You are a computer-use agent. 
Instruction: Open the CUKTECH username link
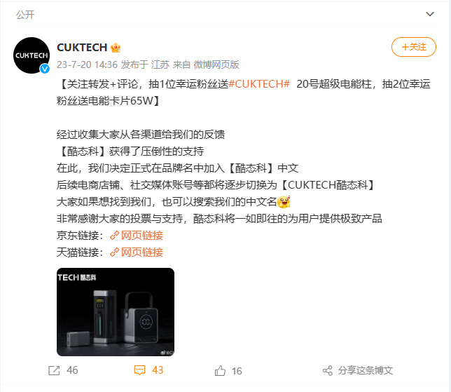(x=82, y=48)
